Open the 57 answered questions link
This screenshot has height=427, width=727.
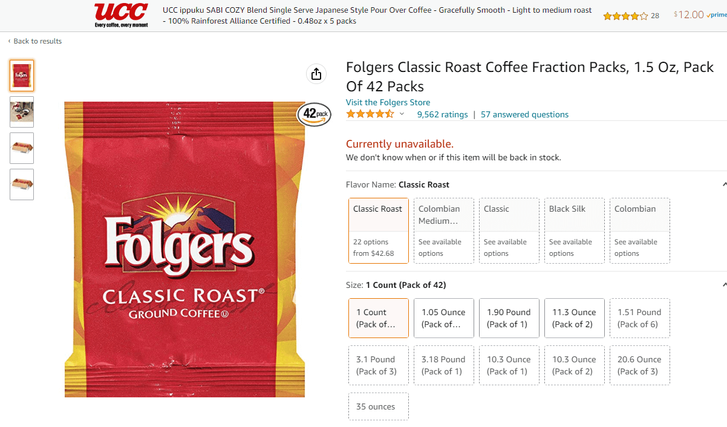[x=524, y=114]
